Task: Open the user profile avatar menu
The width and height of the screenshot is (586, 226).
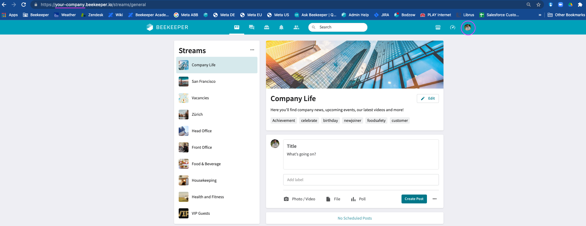Action: pos(468,27)
